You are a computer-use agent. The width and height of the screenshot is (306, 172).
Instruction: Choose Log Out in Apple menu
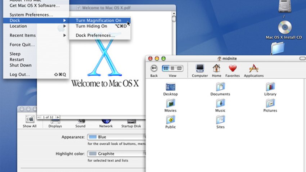click(x=36, y=74)
